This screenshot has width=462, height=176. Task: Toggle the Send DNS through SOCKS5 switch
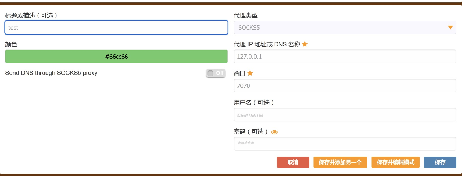[x=215, y=73]
